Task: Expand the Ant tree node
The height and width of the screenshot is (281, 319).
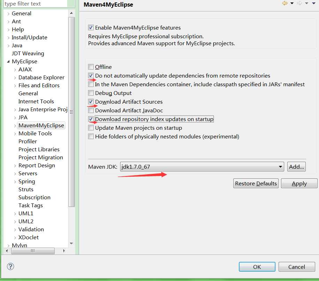Action: pyautogui.click(x=8, y=22)
